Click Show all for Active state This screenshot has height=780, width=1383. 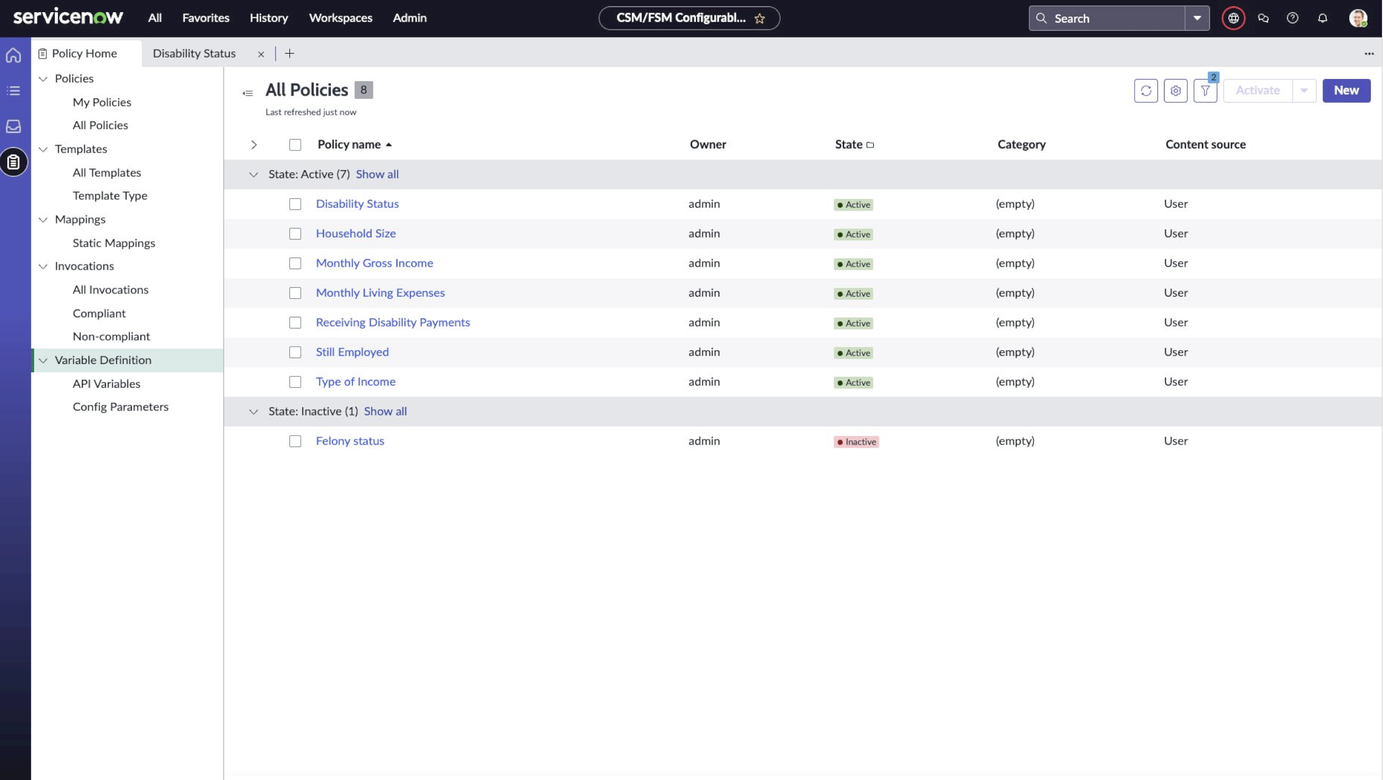pos(377,174)
